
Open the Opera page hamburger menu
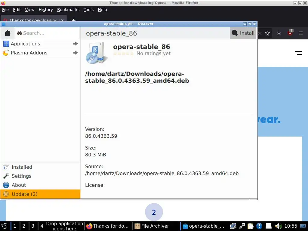(x=298, y=53)
